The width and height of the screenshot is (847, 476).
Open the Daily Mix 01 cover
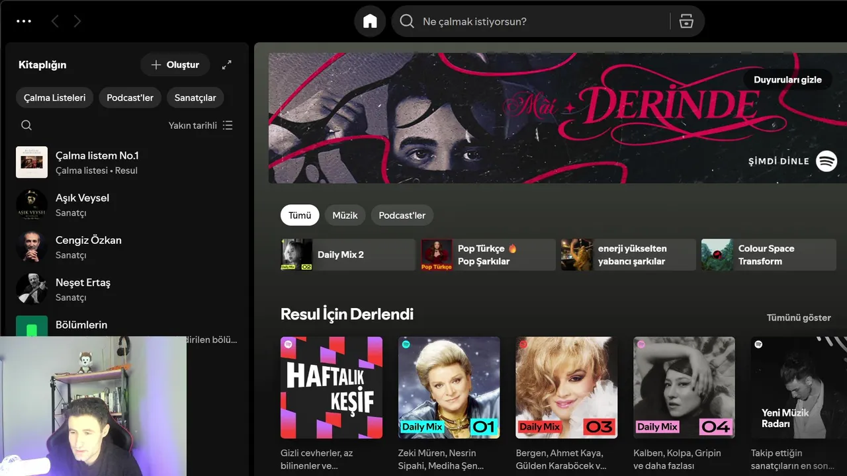pos(449,387)
